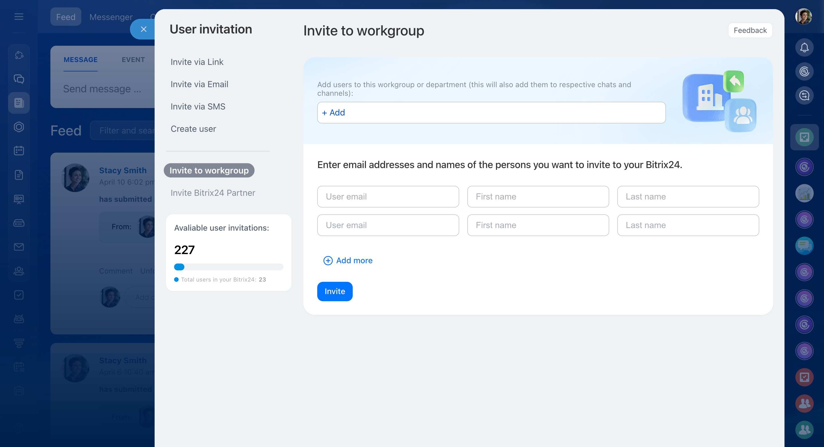Screen dimensions: 824x447
Task: Click the Feedback button
Action: (x=750, y=30)
